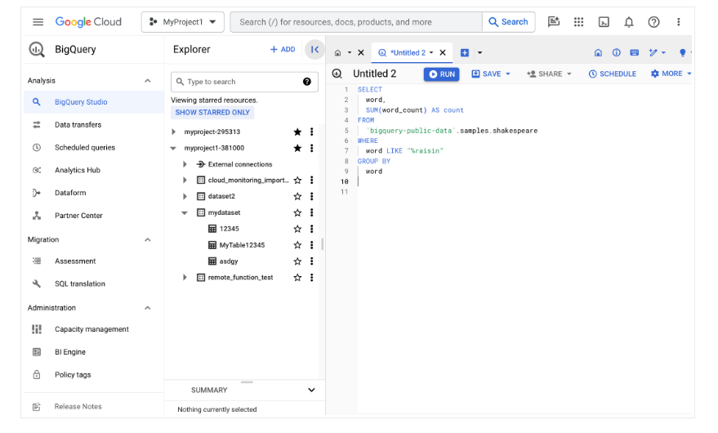Screen dimensions: 718x433
Task: Collapse the Explorer panel with arrow icon
Action: tap(314, 50)
